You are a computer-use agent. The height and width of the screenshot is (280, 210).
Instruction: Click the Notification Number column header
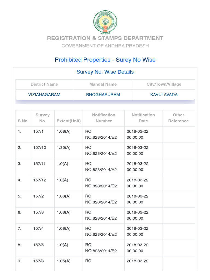point(104,118)
